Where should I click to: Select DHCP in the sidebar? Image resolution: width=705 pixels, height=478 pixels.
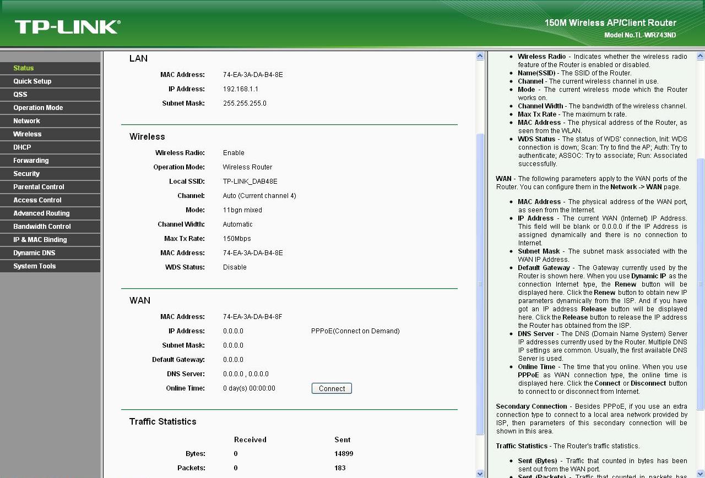[50, 147]
